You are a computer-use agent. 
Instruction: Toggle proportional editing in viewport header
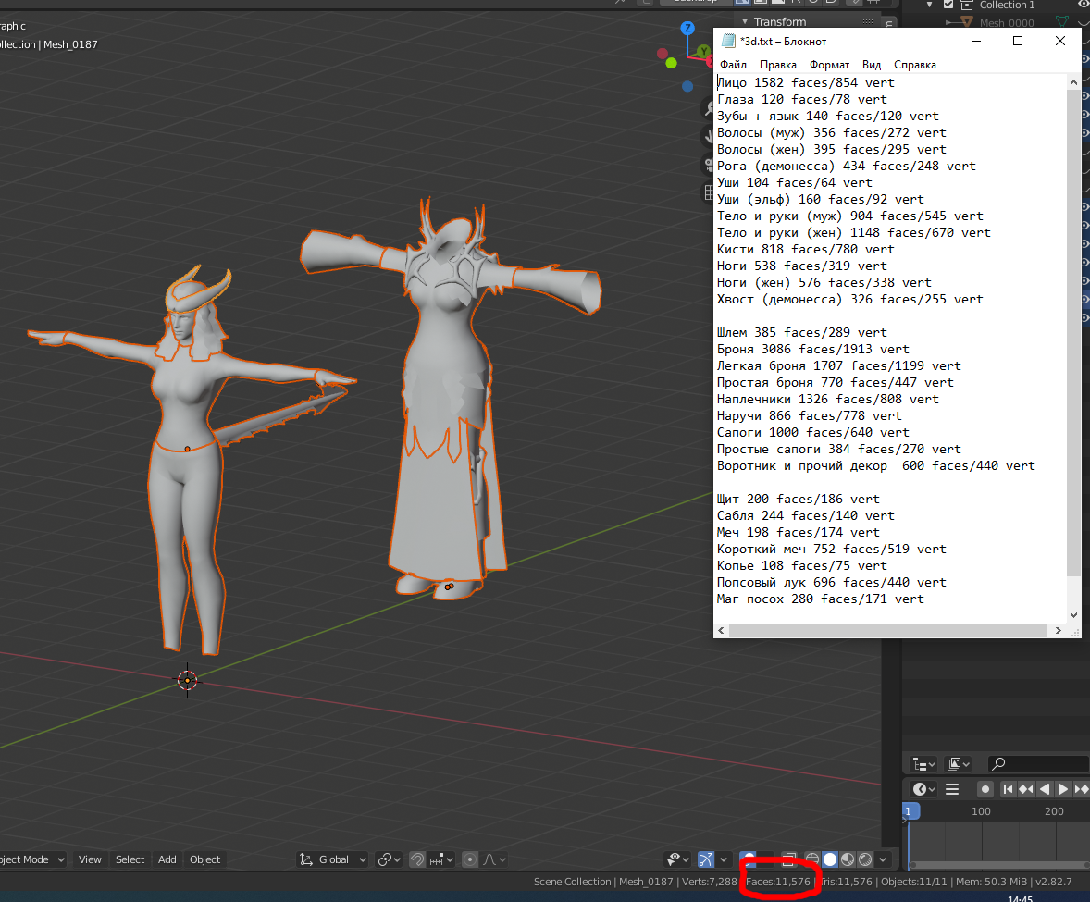click(472, 859)
